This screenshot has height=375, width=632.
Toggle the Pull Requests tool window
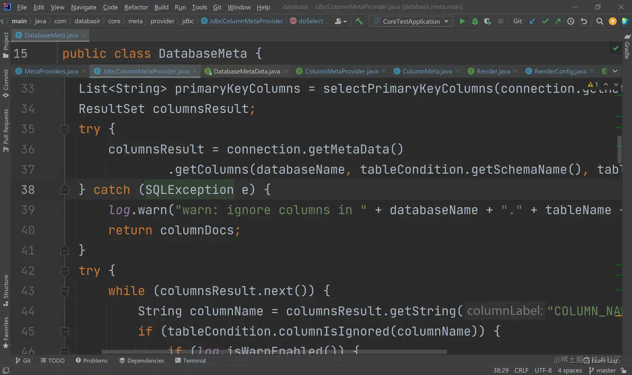coord(6,131)
